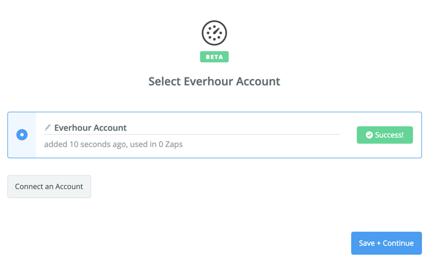
Task: Edit the Everhour Account name field
Action: click(90, 128)
